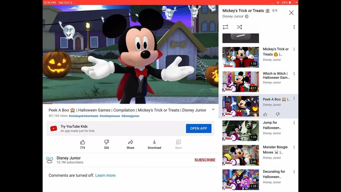Click the 8:16 PM clock in status bar
Image resolution: width=341 pixels, height=192 pixels.
pos(50,2)
